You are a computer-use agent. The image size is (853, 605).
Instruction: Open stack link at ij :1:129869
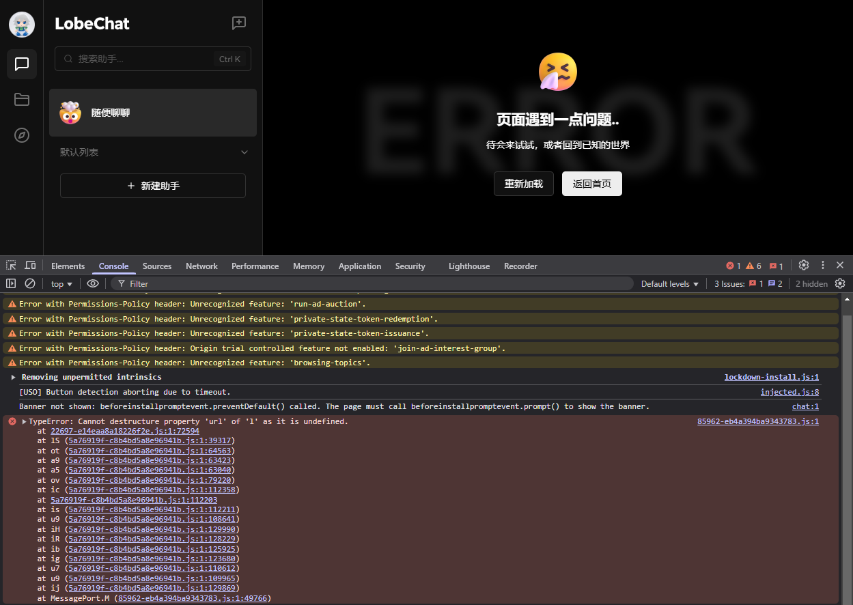(x=151, y=588)
